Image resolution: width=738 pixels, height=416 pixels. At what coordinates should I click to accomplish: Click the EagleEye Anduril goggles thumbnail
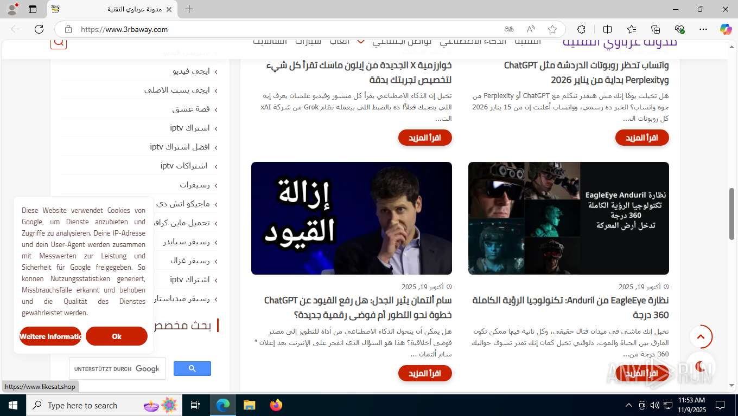[x=569, y=218]
